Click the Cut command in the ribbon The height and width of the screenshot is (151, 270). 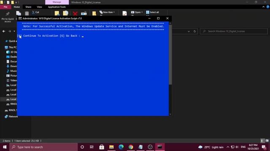coord(35,12)
